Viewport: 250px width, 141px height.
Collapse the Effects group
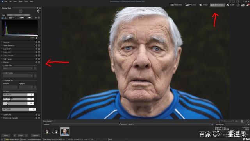[6, 62]
